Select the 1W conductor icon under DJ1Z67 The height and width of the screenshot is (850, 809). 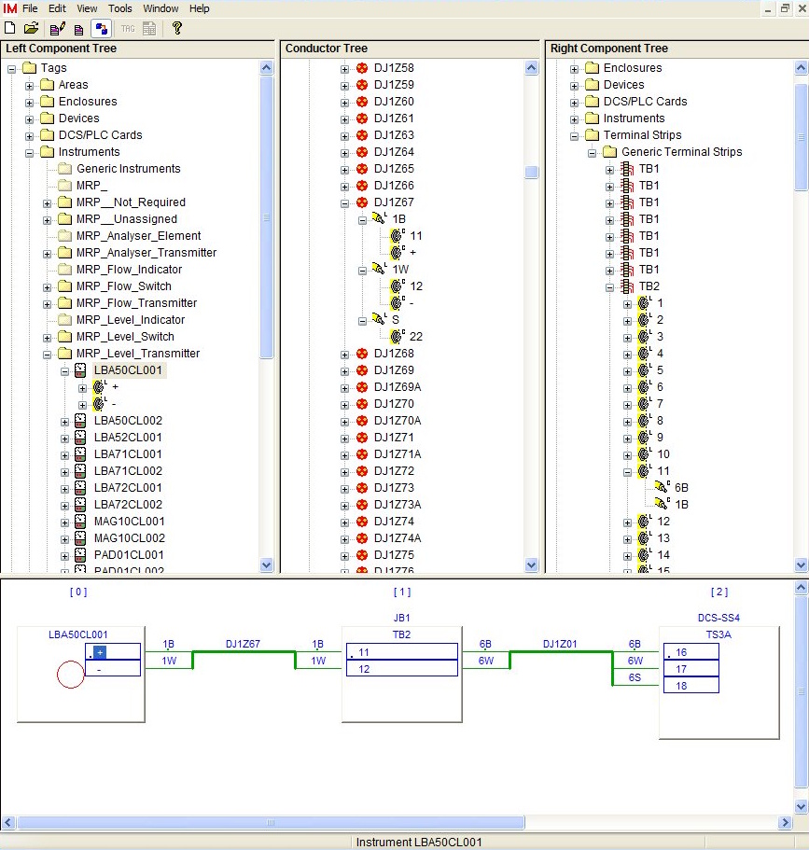[x=379, y=269]
